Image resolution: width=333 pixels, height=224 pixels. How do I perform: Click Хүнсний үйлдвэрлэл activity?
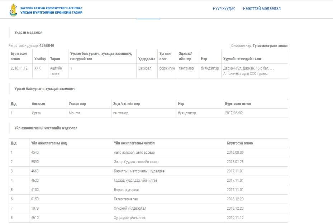[130, 209]
